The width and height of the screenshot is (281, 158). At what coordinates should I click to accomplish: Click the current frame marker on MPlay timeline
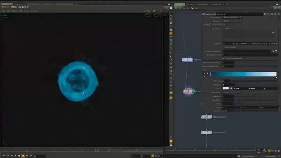(97, 150)
